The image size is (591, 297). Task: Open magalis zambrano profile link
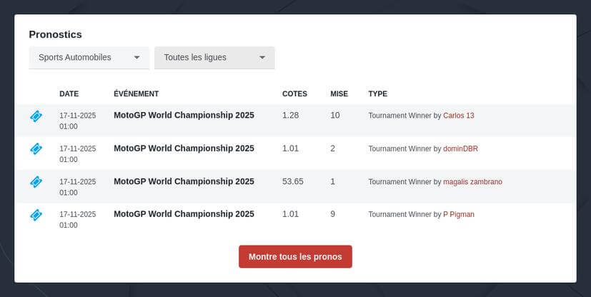[x=472, y=182]
